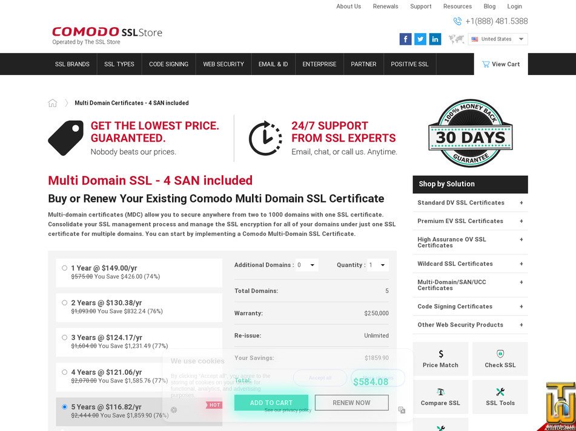Open the Quantity dropdown

point(377,265)
